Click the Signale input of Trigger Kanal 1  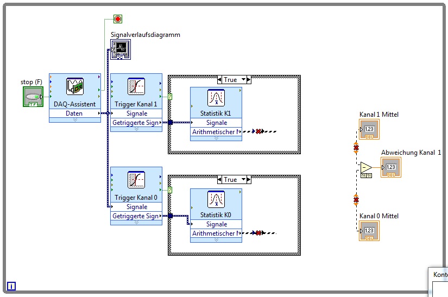[x=136, y=113]
